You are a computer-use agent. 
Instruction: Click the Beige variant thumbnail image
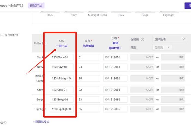point(145,11)
